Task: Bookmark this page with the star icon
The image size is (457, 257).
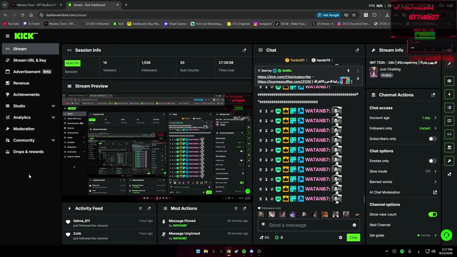Action: click(354, 15)
